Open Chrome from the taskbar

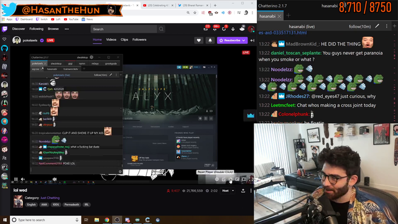[107, 220]
